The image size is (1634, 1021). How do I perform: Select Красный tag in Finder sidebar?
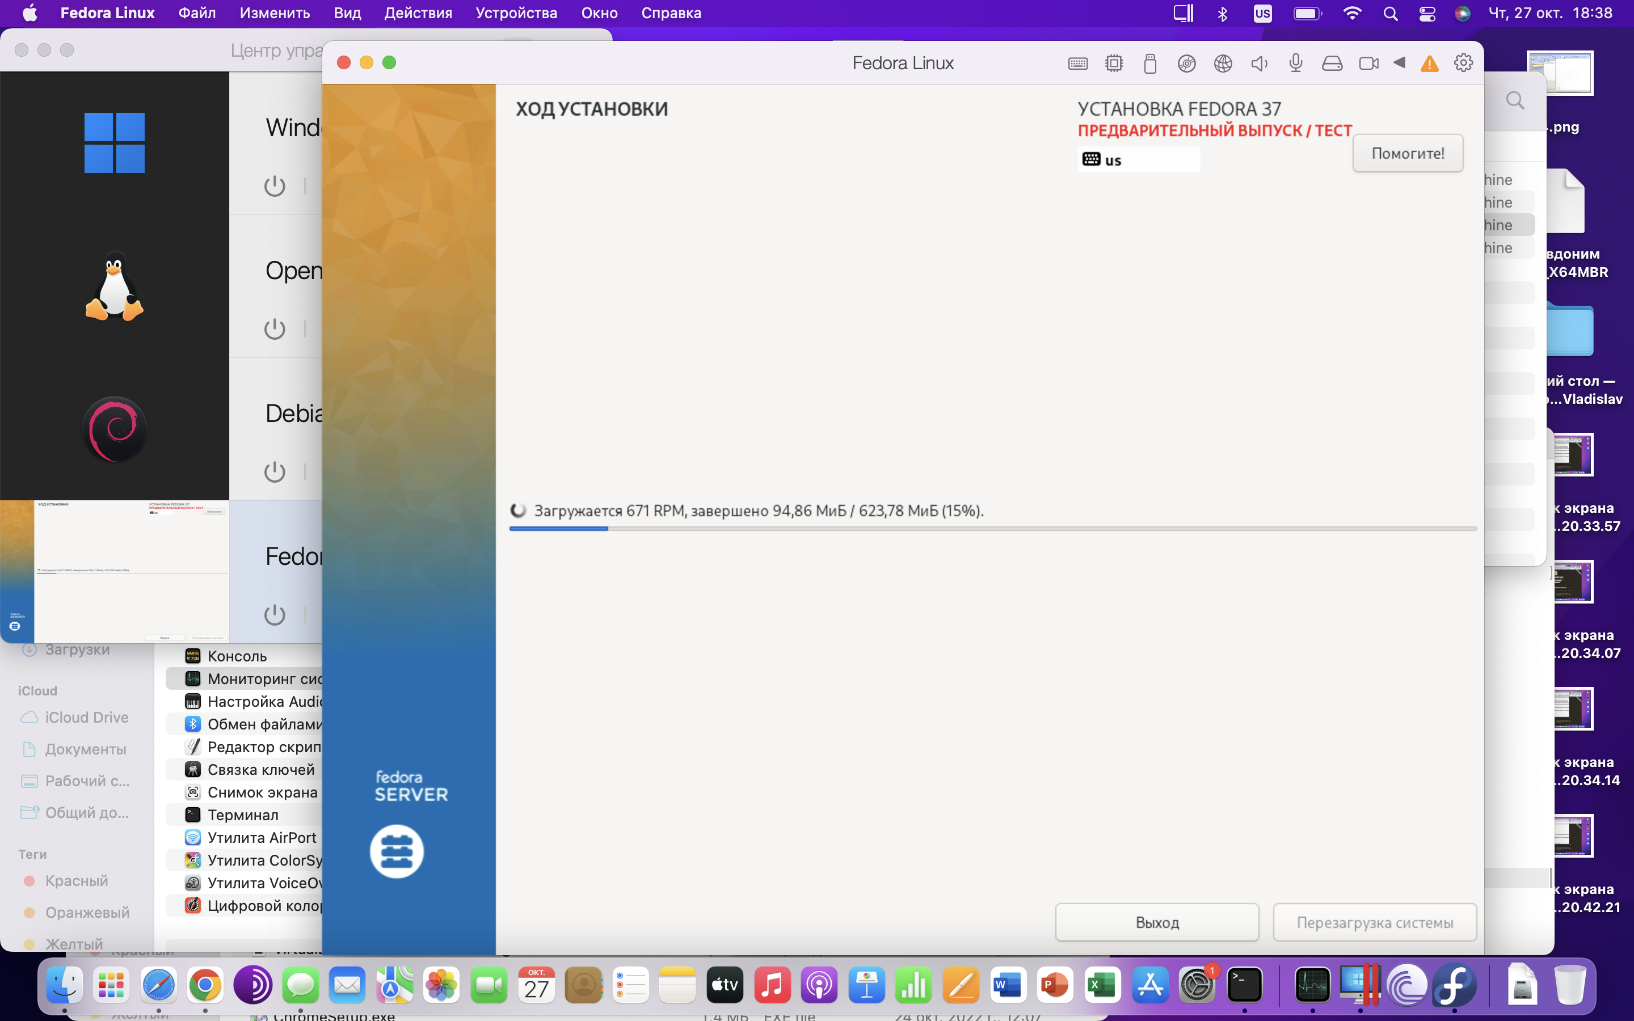point(66,880)
